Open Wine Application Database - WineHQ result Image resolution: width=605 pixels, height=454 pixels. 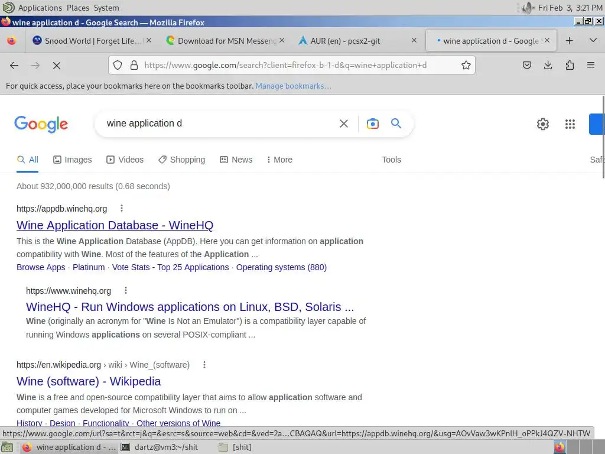(x=115, y=225)
